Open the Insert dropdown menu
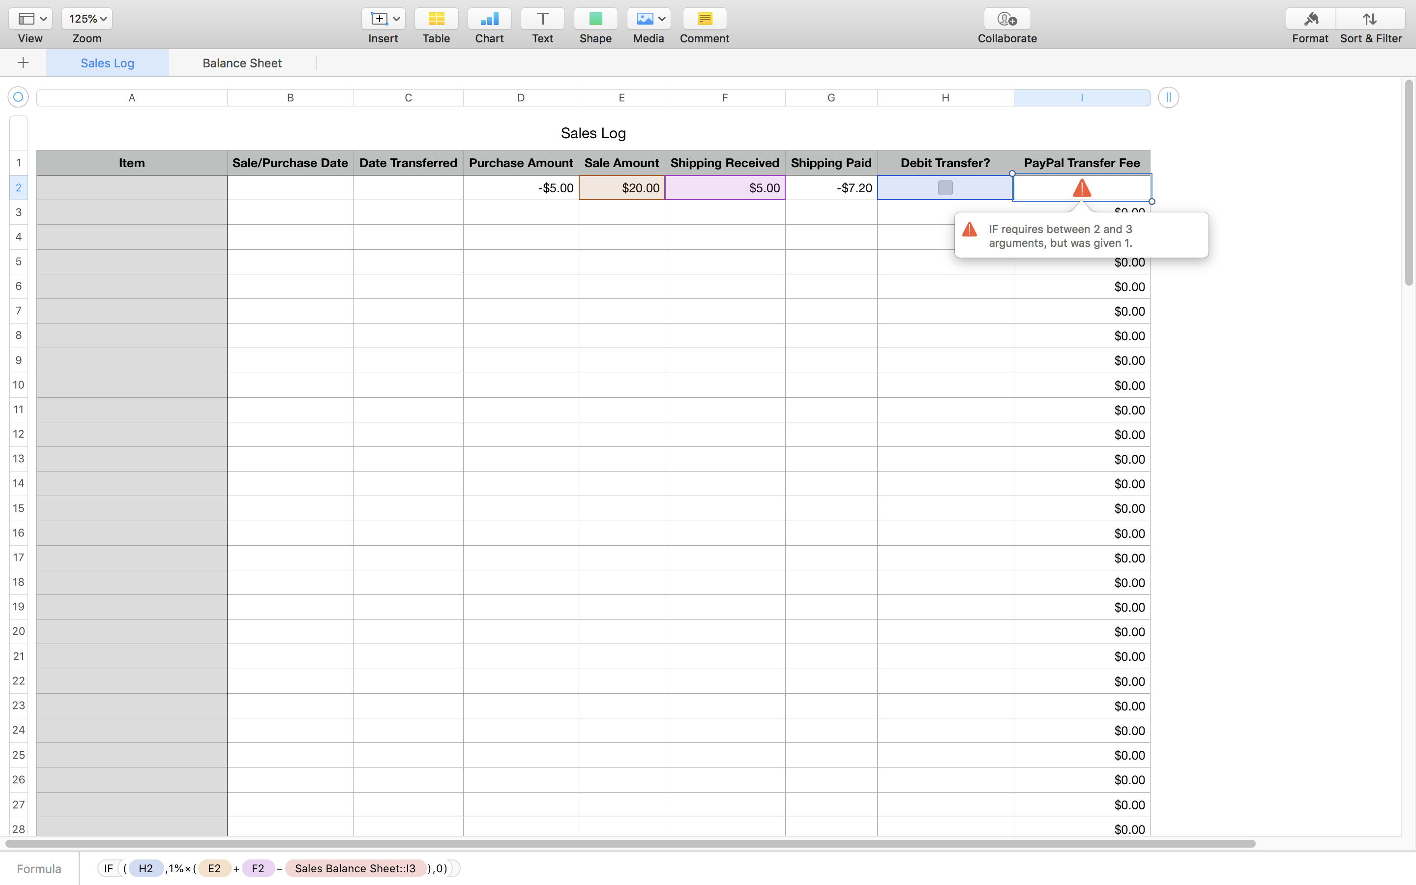This screenshot has height=885, width=1416. 383,19
